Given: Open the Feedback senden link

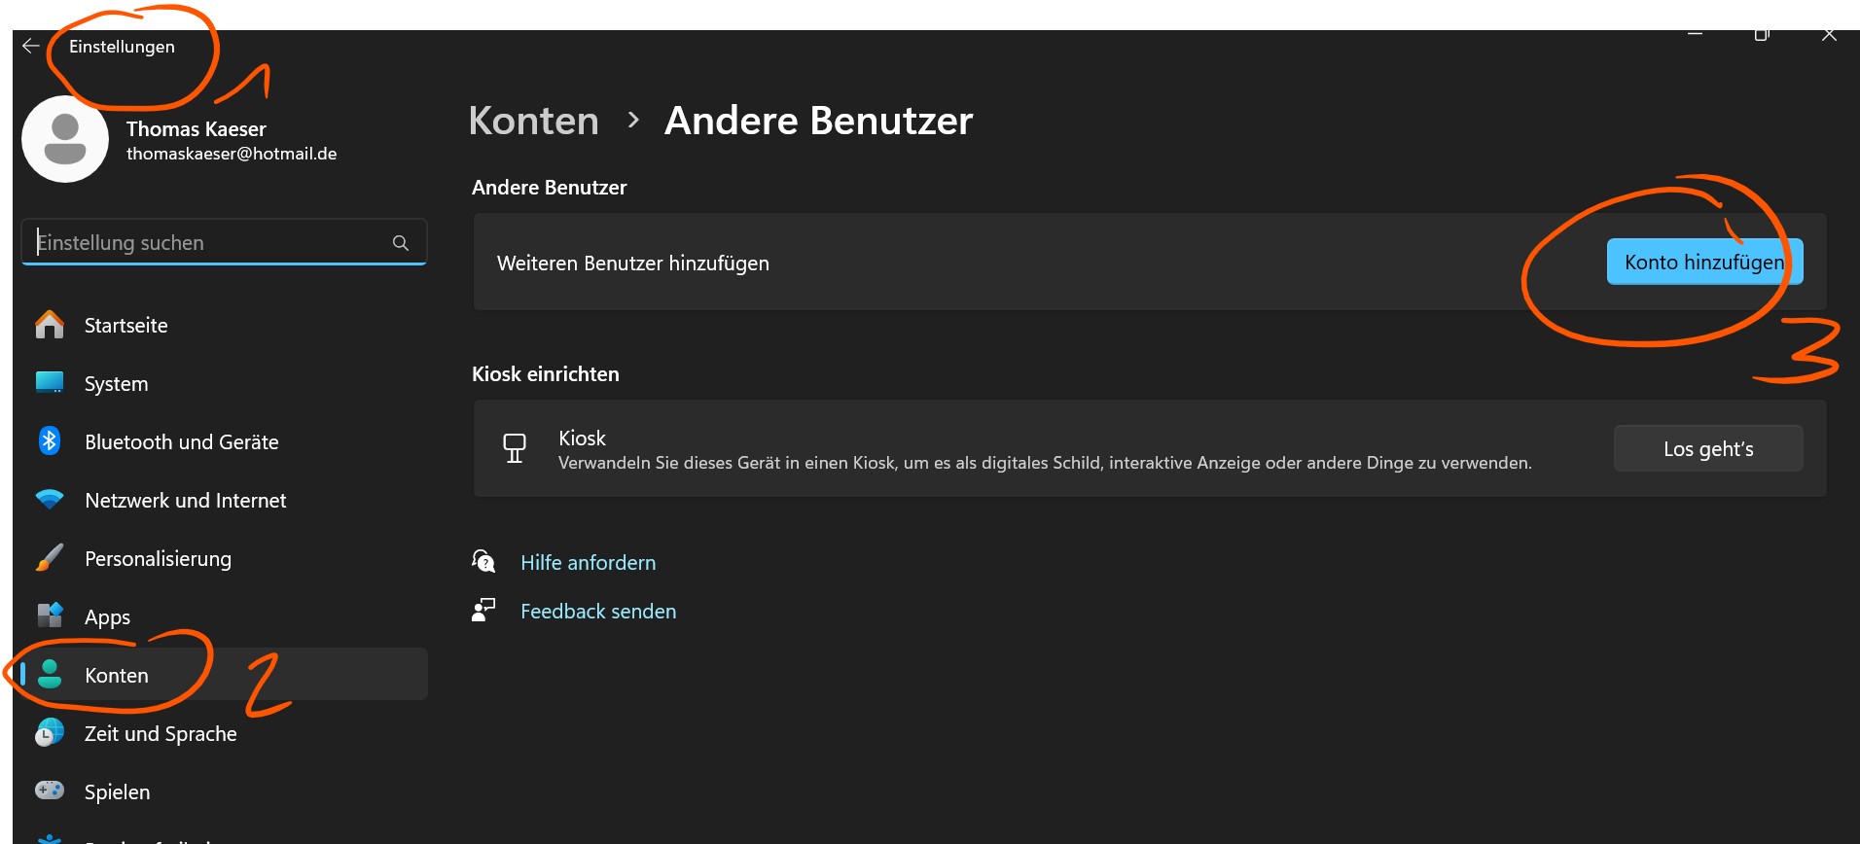Looking at the screenshot, I should click(x=597, y=612).
